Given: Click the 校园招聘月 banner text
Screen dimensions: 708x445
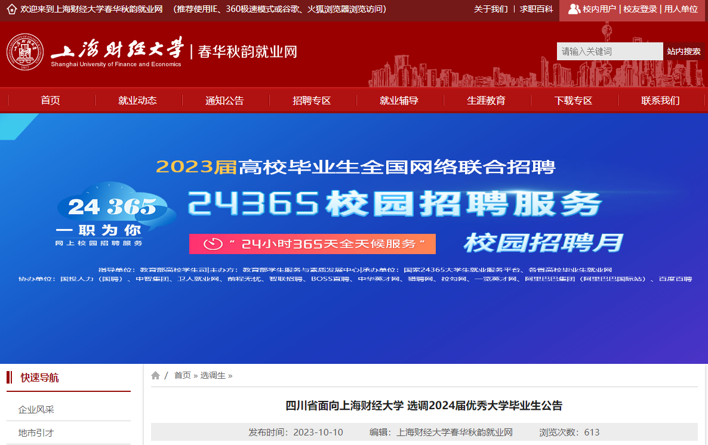Looking at the screenshot, I should coord(543,243).
